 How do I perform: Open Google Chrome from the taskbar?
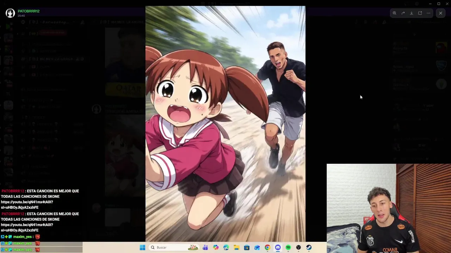click(x=267, y=247)
